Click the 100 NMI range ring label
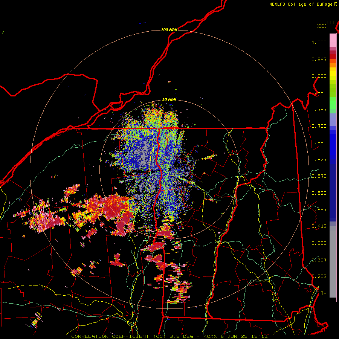Image resolution: width=339 pixels, height=339 pixels. (x=169, y=30)
